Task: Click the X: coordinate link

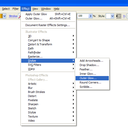Action: pos(124,16)
